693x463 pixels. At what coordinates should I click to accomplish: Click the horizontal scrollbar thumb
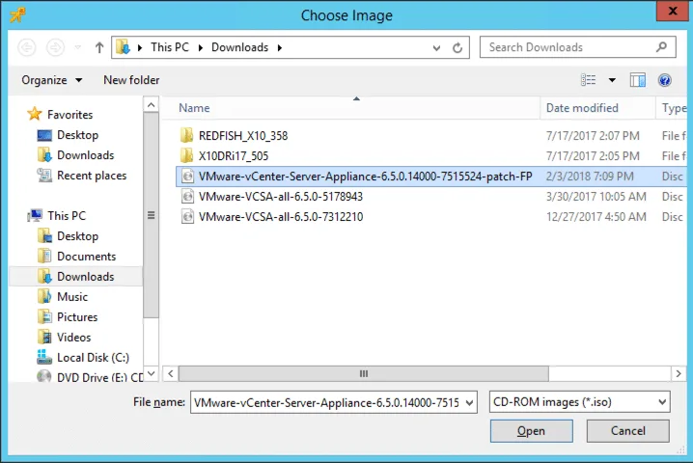[364, 373]
